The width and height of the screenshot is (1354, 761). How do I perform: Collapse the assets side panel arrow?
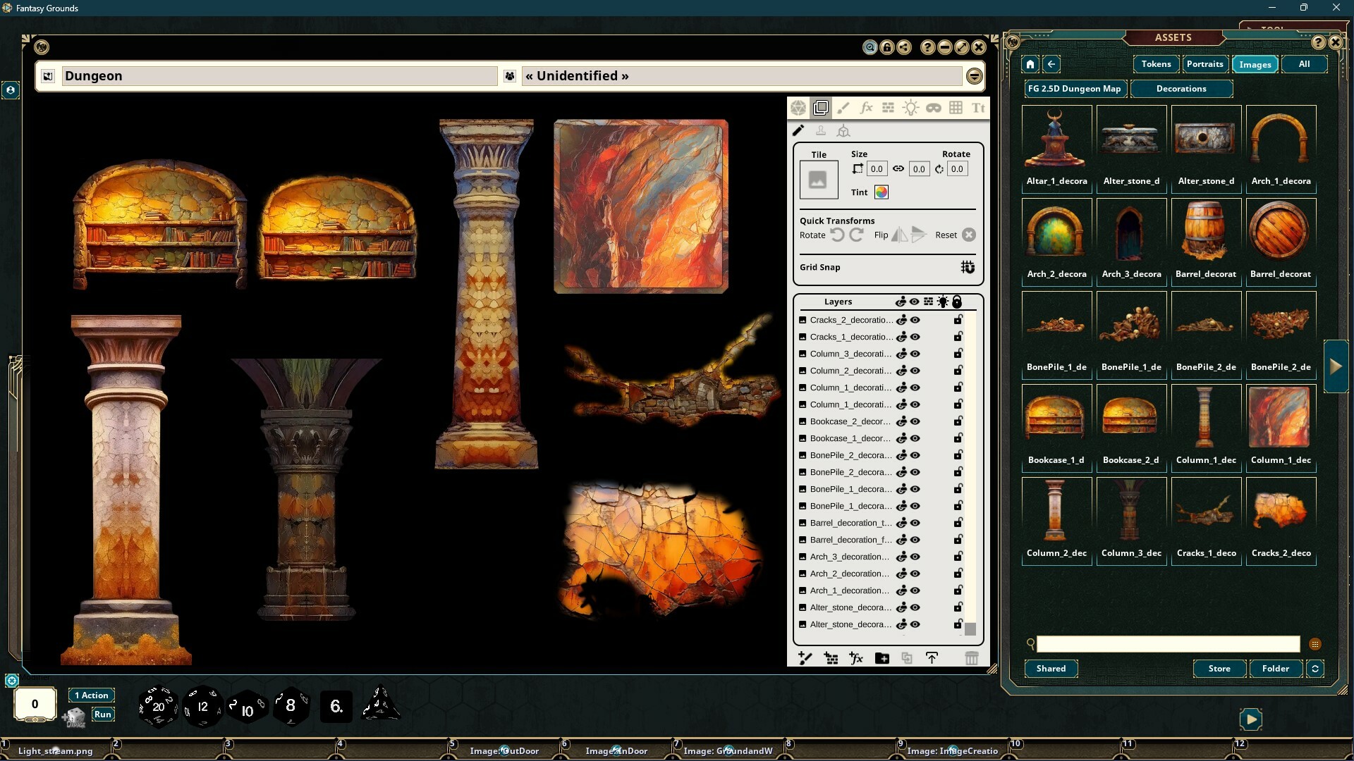1335,366
